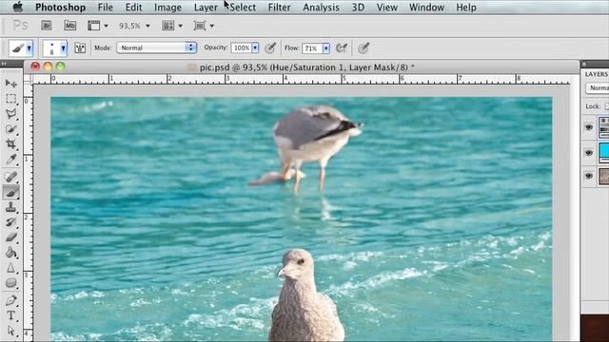This screenshot has height=342, width=609.
Task: Click the Hue/Saturation layer thumbnail
Action: (x=604, y=127)
